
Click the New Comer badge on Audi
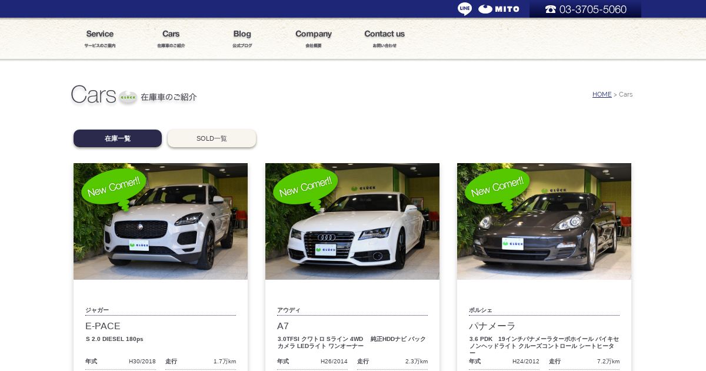tap(305, 188)
